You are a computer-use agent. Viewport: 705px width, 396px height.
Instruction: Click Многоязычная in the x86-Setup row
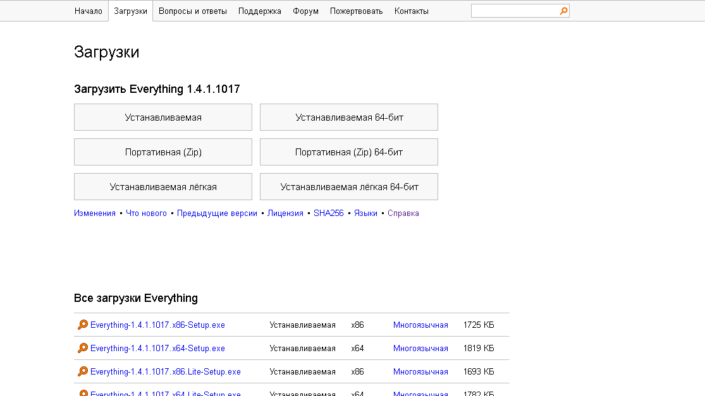pyautogui.click(x=420, y=325)
